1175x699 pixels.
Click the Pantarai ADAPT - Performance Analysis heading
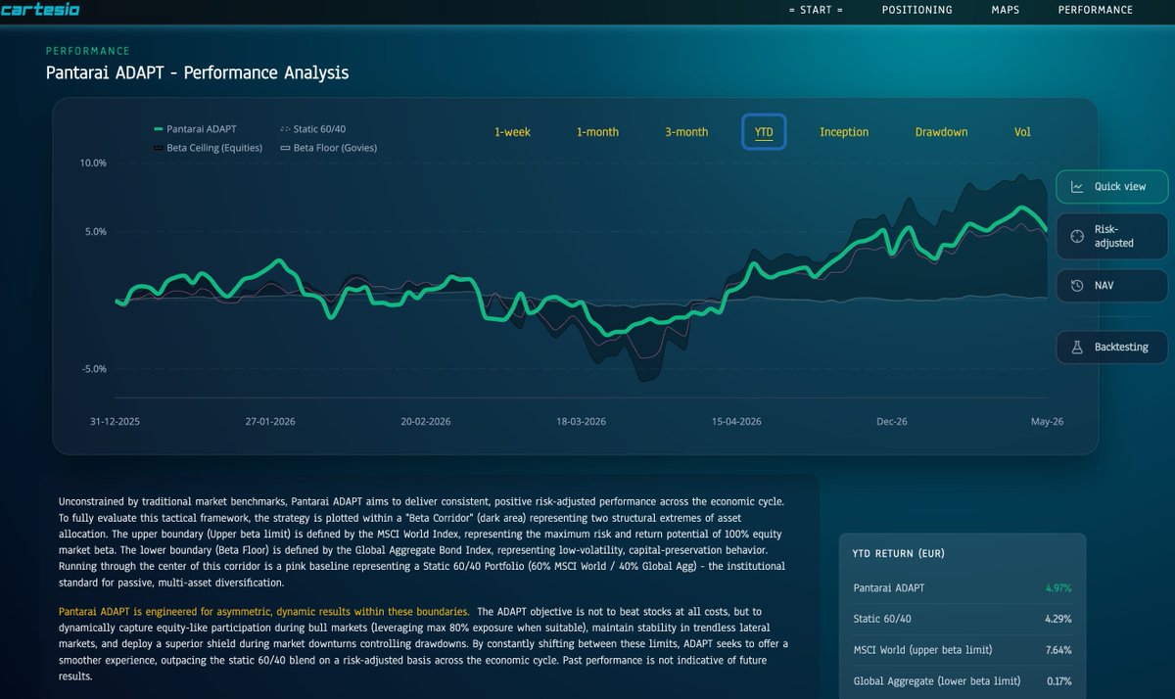pos(197,72)
